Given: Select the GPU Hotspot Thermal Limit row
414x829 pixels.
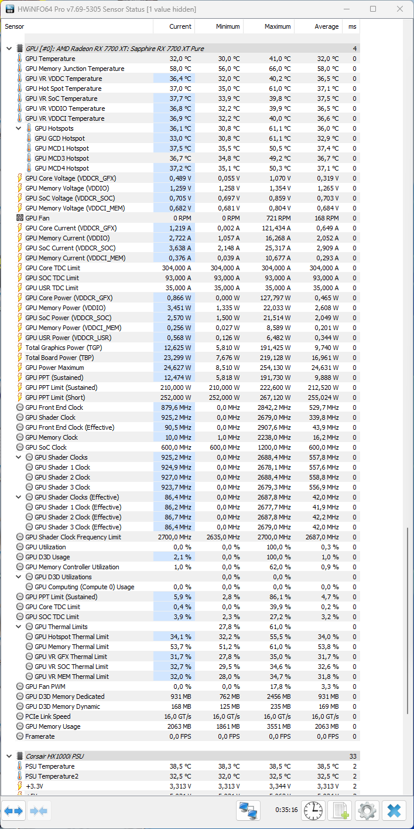Looking at the screenshot, I should (x=181, y=637).
